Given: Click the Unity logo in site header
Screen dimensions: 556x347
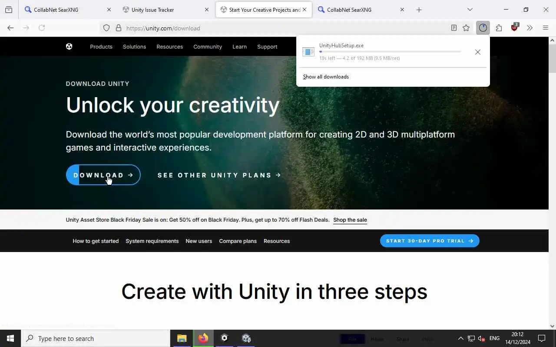Looking at the screenshot, I should click(69, 46).
